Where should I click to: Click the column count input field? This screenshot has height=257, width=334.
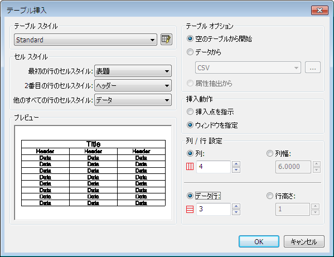click(x=214, y=167)
